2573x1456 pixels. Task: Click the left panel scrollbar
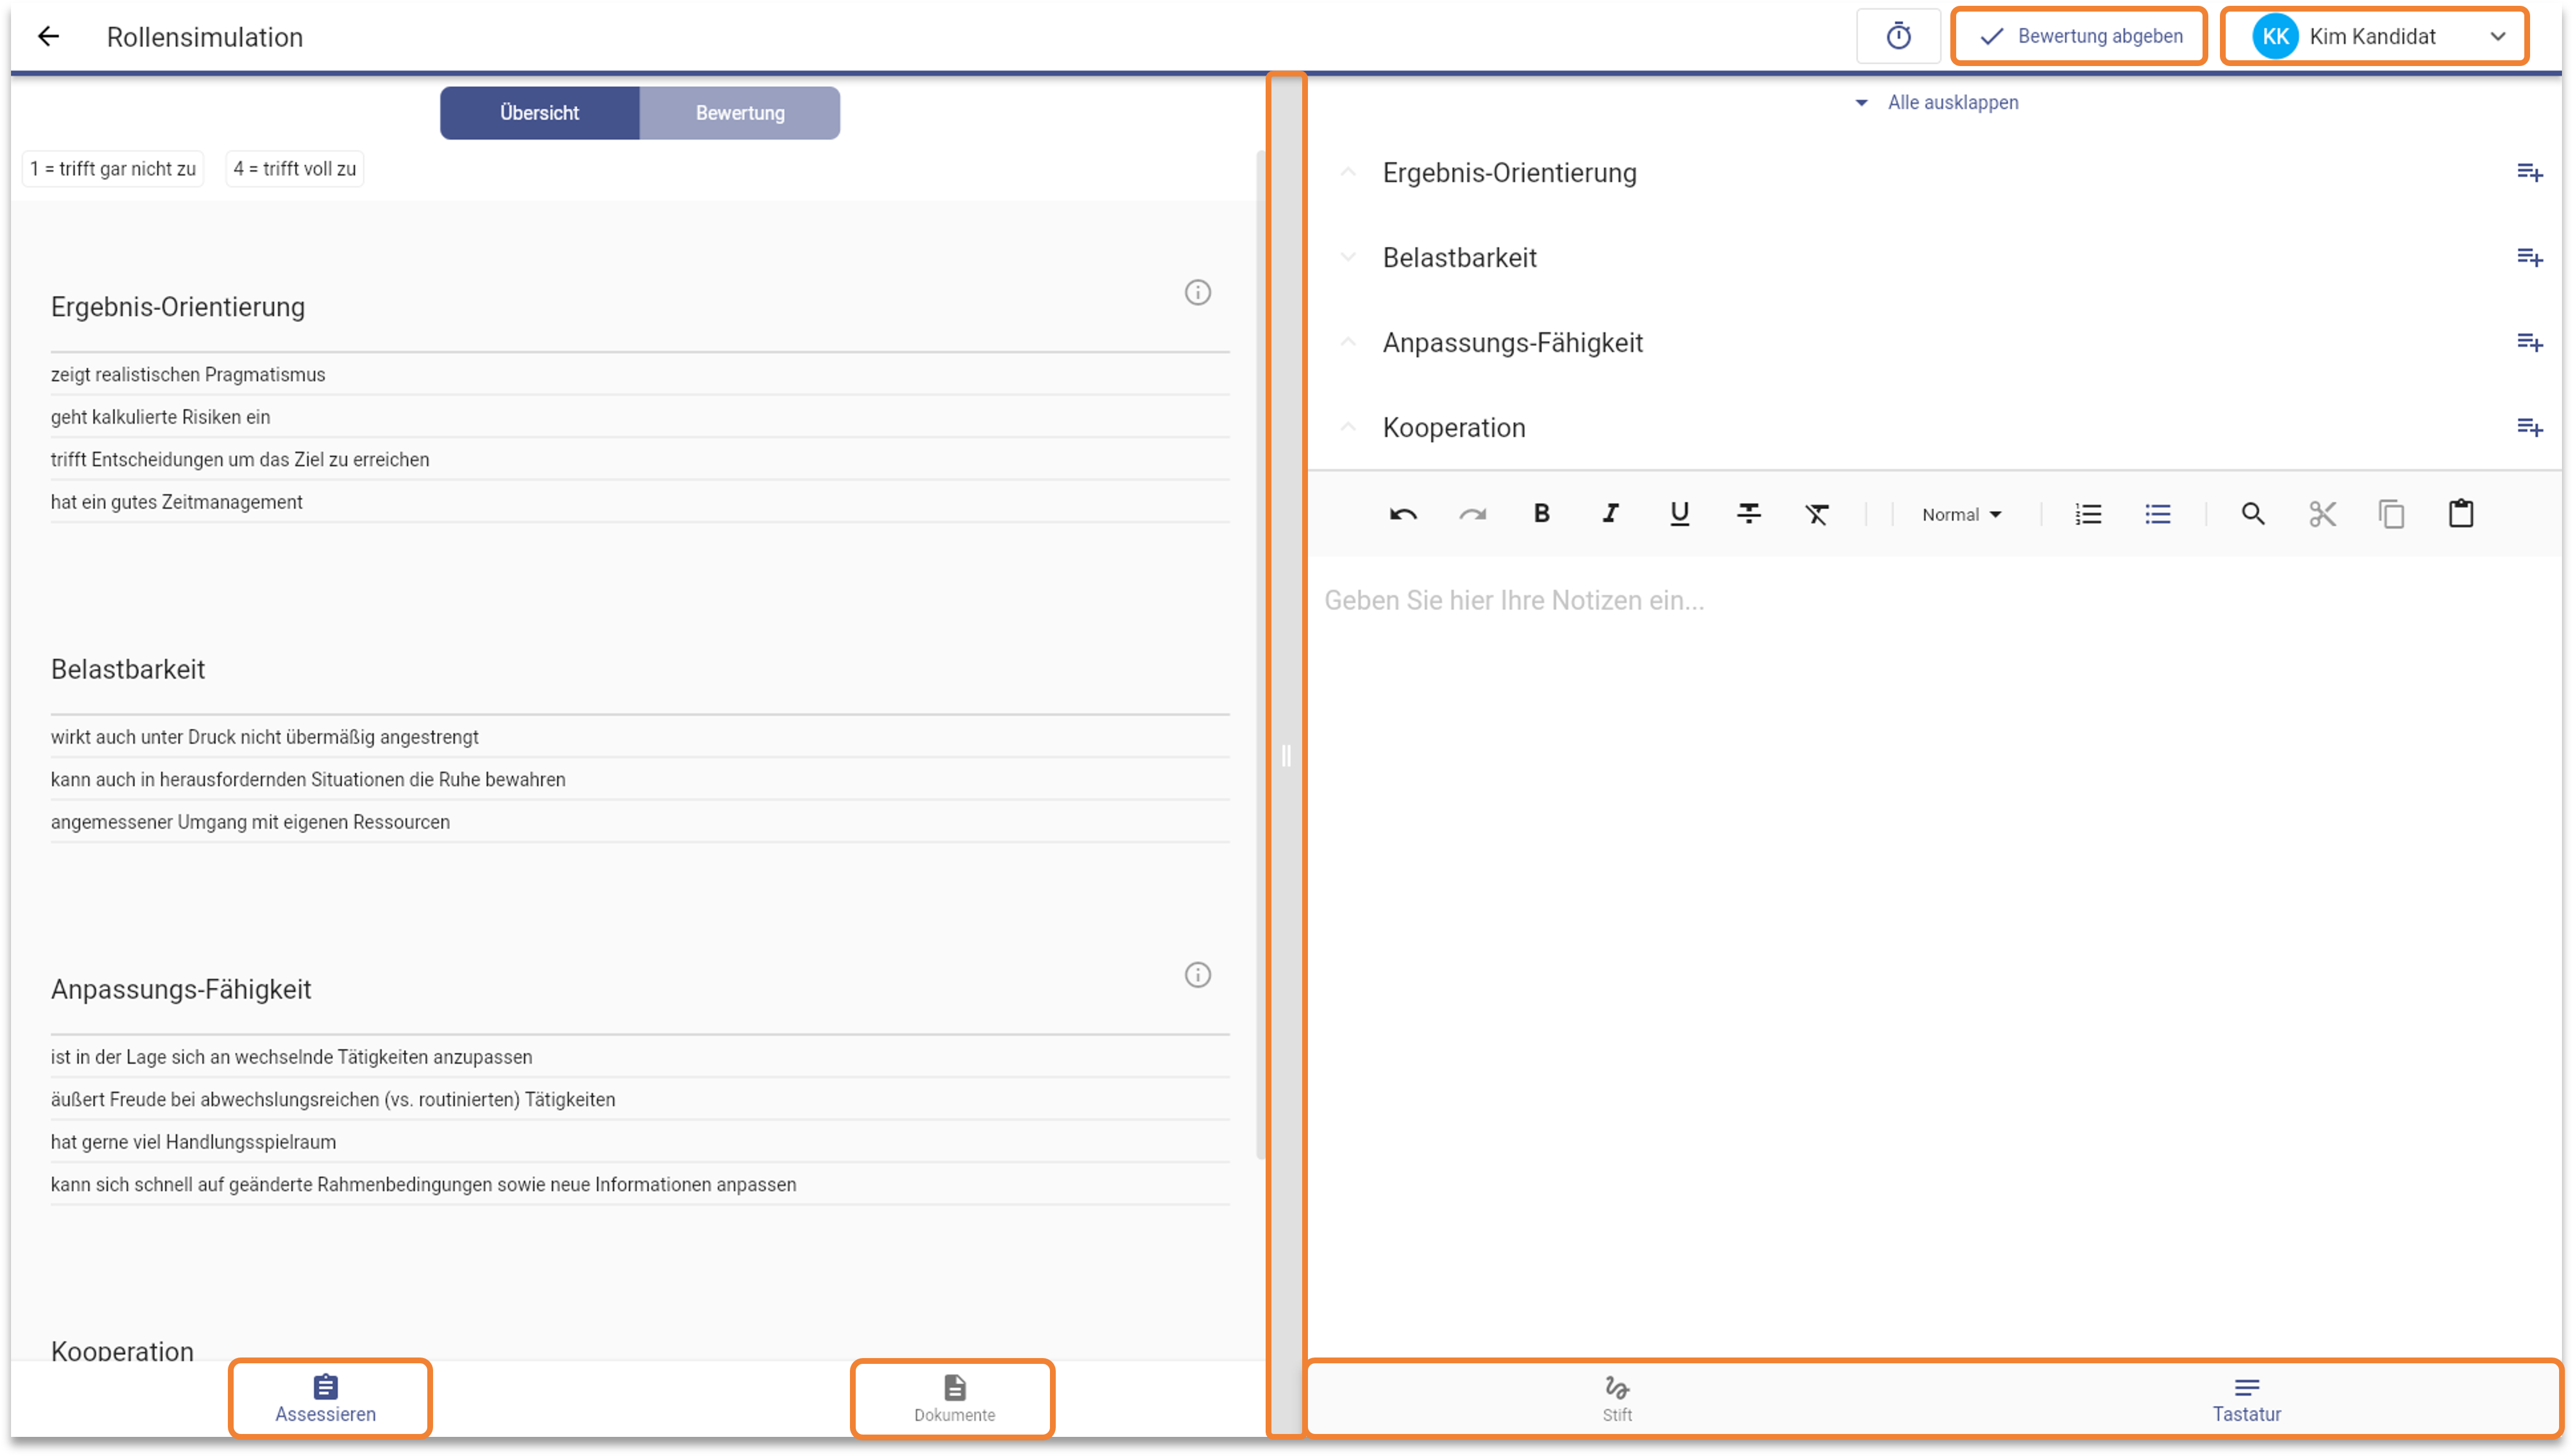click(1260, 655)
